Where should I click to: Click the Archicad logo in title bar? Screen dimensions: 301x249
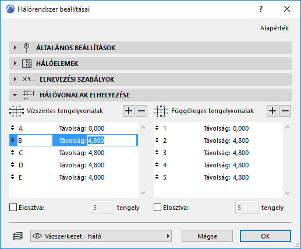[x=10, y=9]
